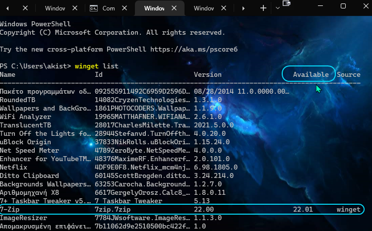This screenshot has width=372, height=231.
Task: Select the active Windows PowerShell tab
Action: tap(159, 8)
